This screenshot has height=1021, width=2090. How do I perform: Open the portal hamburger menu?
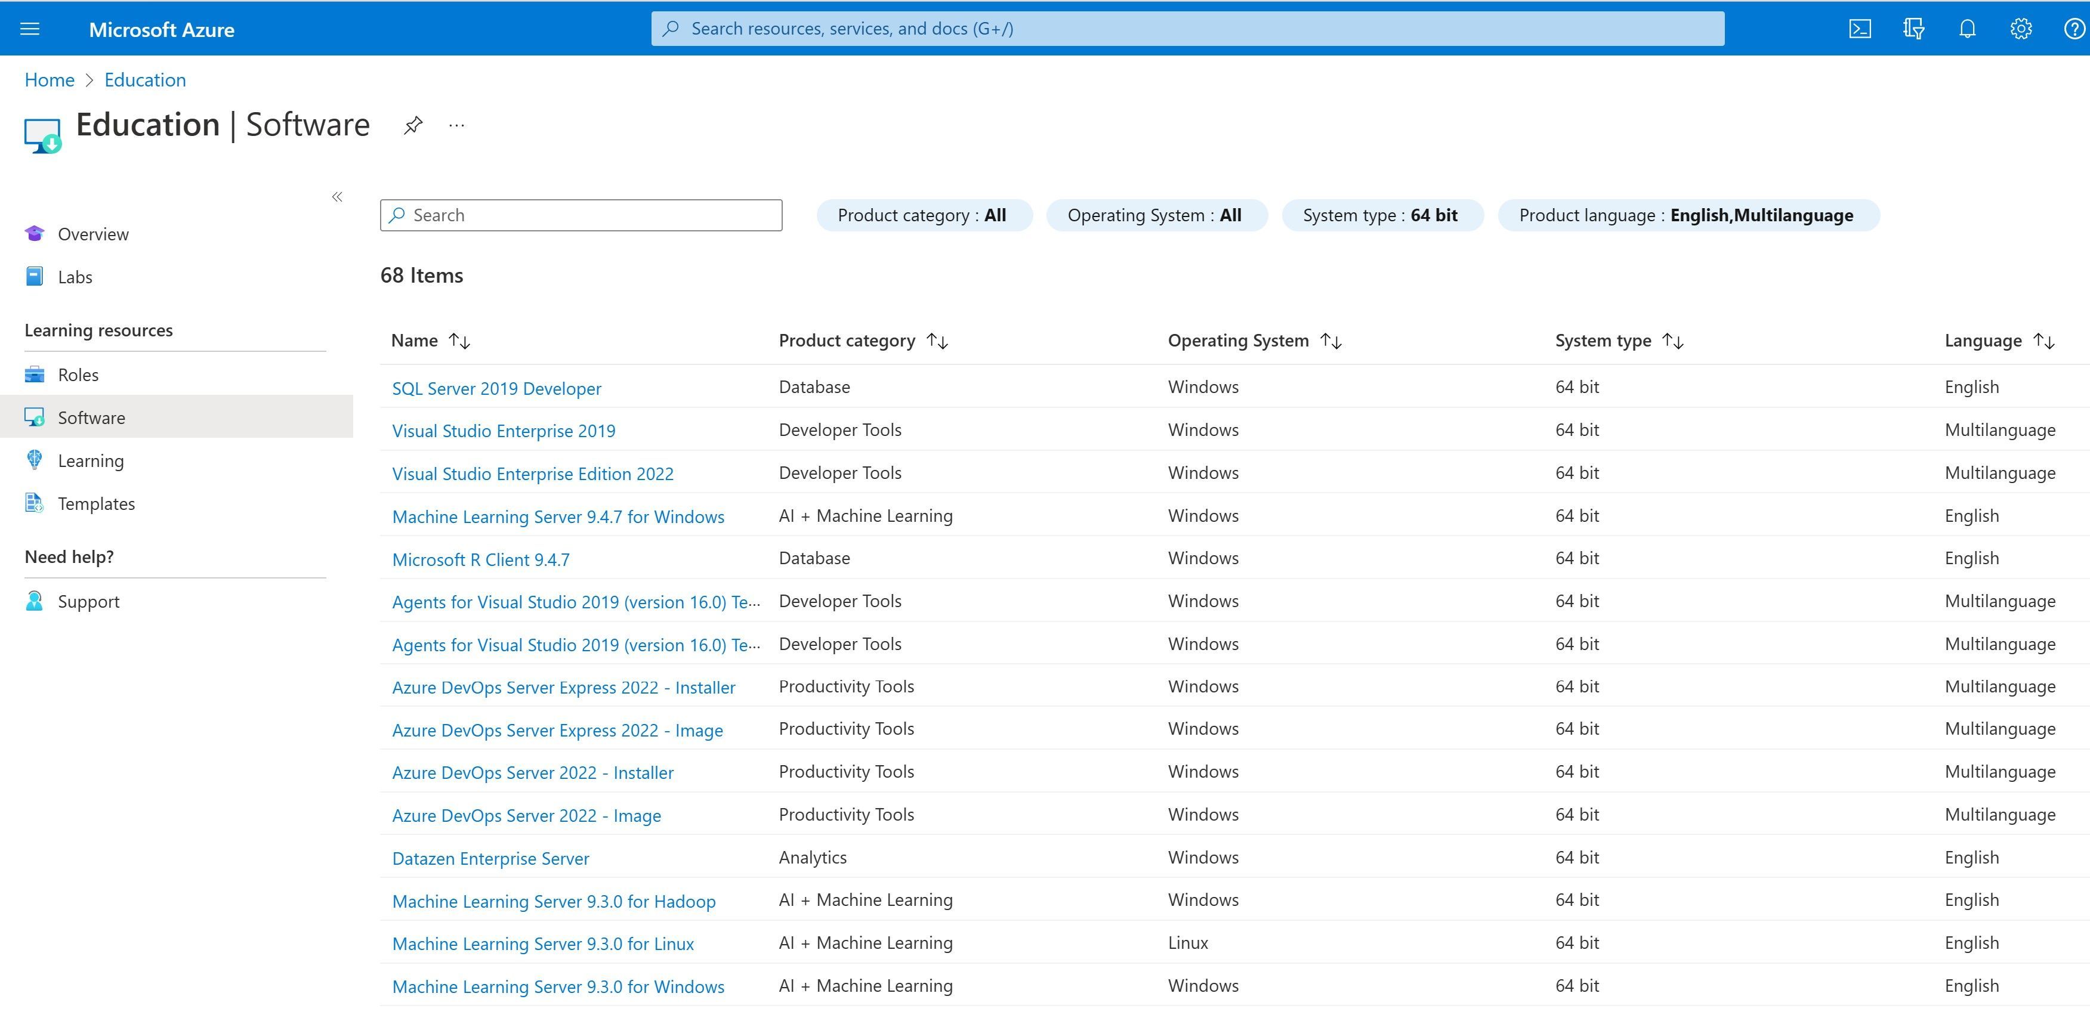[30, 29]
